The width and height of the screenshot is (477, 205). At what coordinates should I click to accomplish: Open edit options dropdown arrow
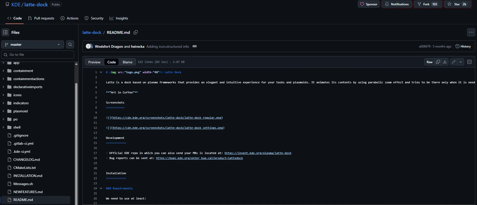pyautogui.click(x=461, y=62)
